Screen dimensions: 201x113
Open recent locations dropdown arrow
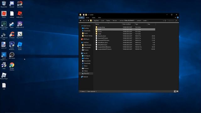point(86,21)
